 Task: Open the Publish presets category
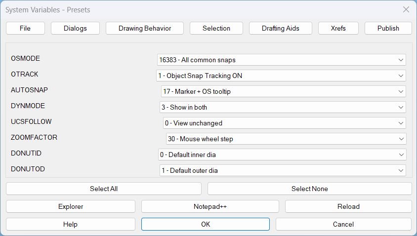click(x=388, y=28)
